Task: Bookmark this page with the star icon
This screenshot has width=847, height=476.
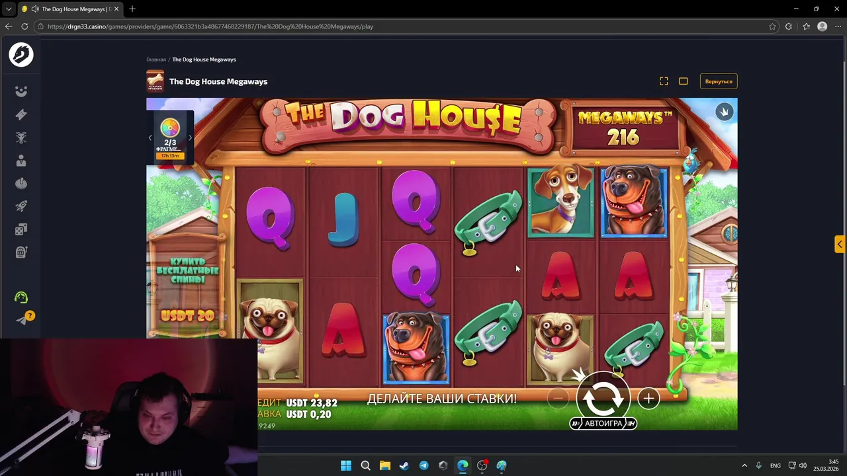Action: (772, 26)
